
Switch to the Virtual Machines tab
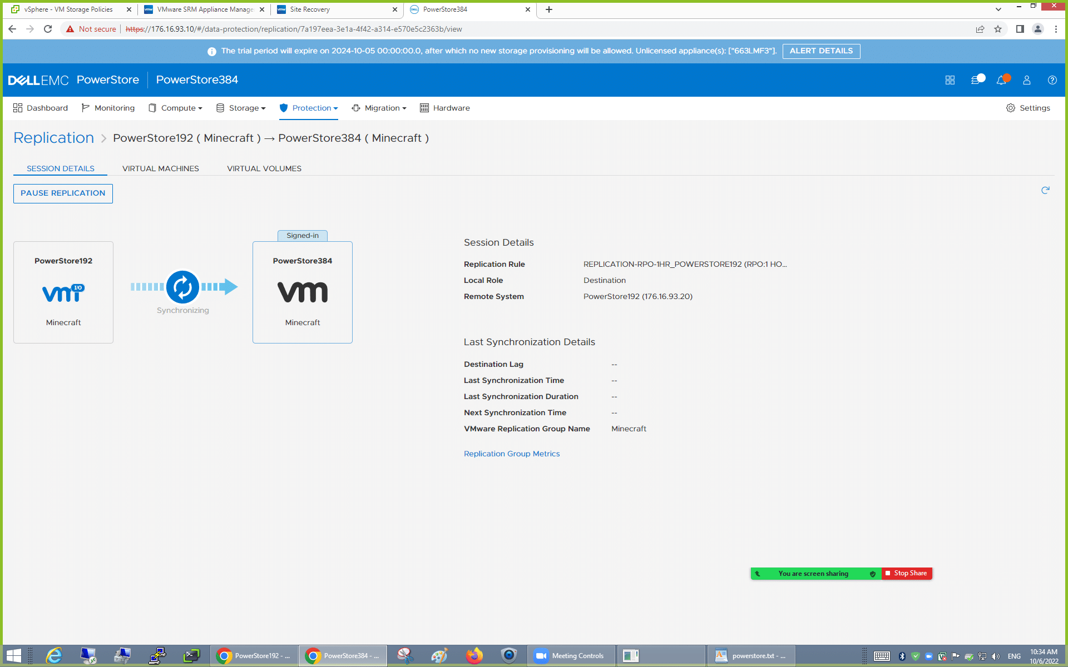click(161, 168)
